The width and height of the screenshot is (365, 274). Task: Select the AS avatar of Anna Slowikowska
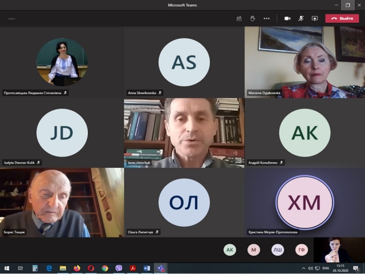click(184, 62)
